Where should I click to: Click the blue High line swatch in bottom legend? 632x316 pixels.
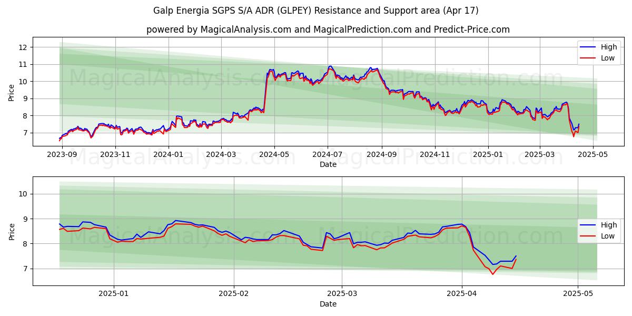pyautogui.click(x=589, y=225)
